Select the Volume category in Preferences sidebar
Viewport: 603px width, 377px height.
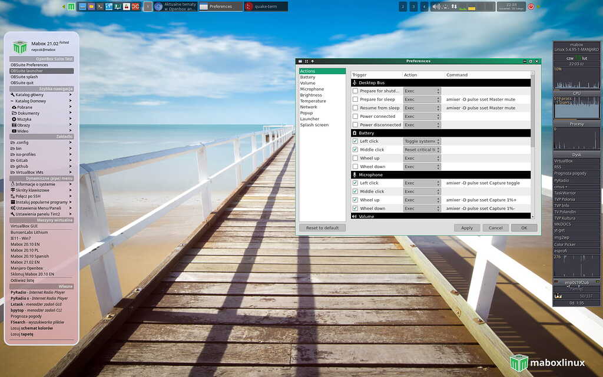[x=308, y=83]
